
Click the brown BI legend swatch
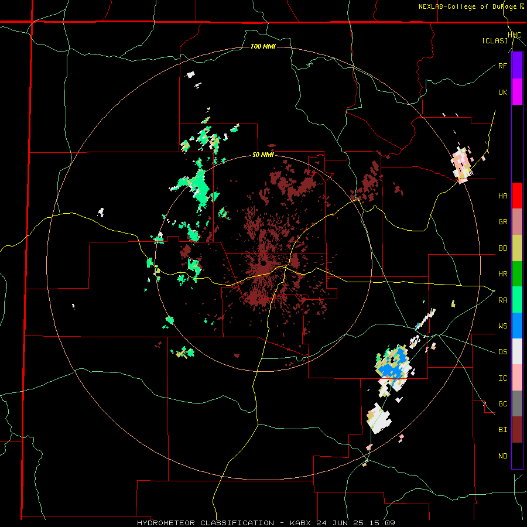517,430
